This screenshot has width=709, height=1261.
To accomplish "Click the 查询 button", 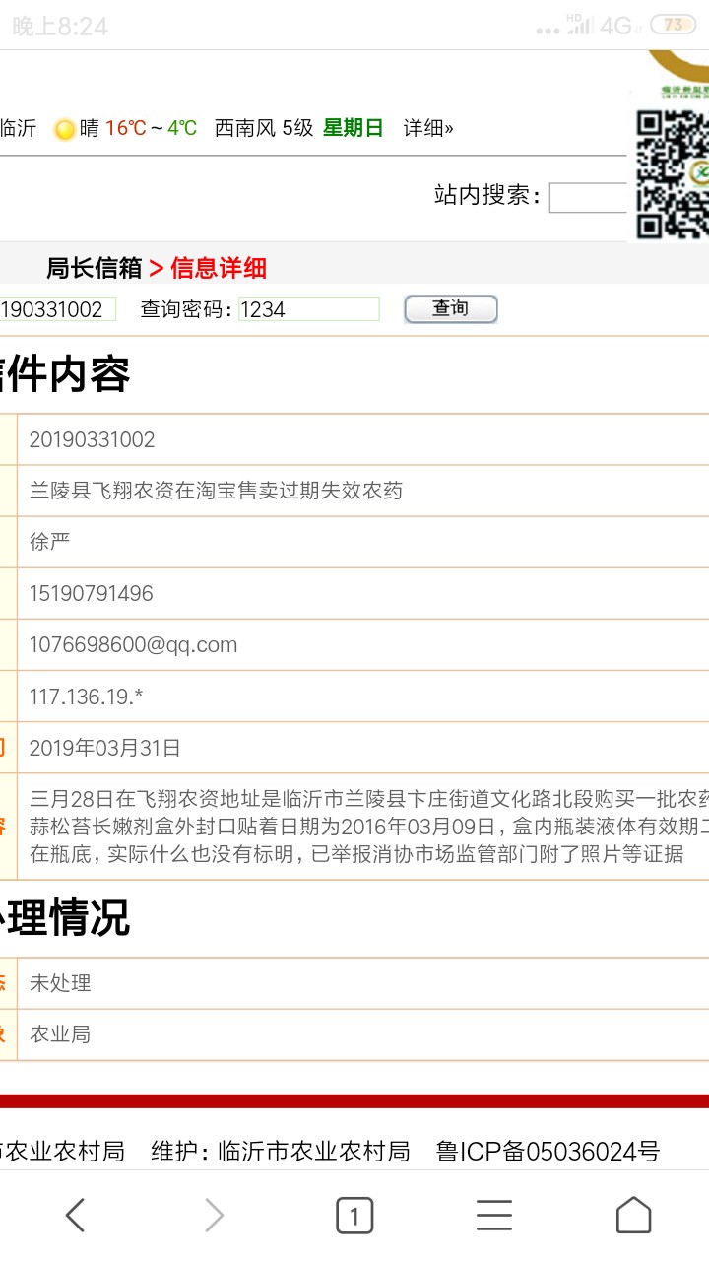I will coord(451,308).
